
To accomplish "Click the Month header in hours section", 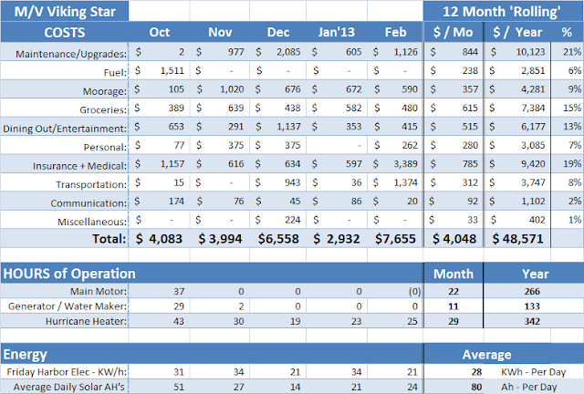I will [454, 274].
